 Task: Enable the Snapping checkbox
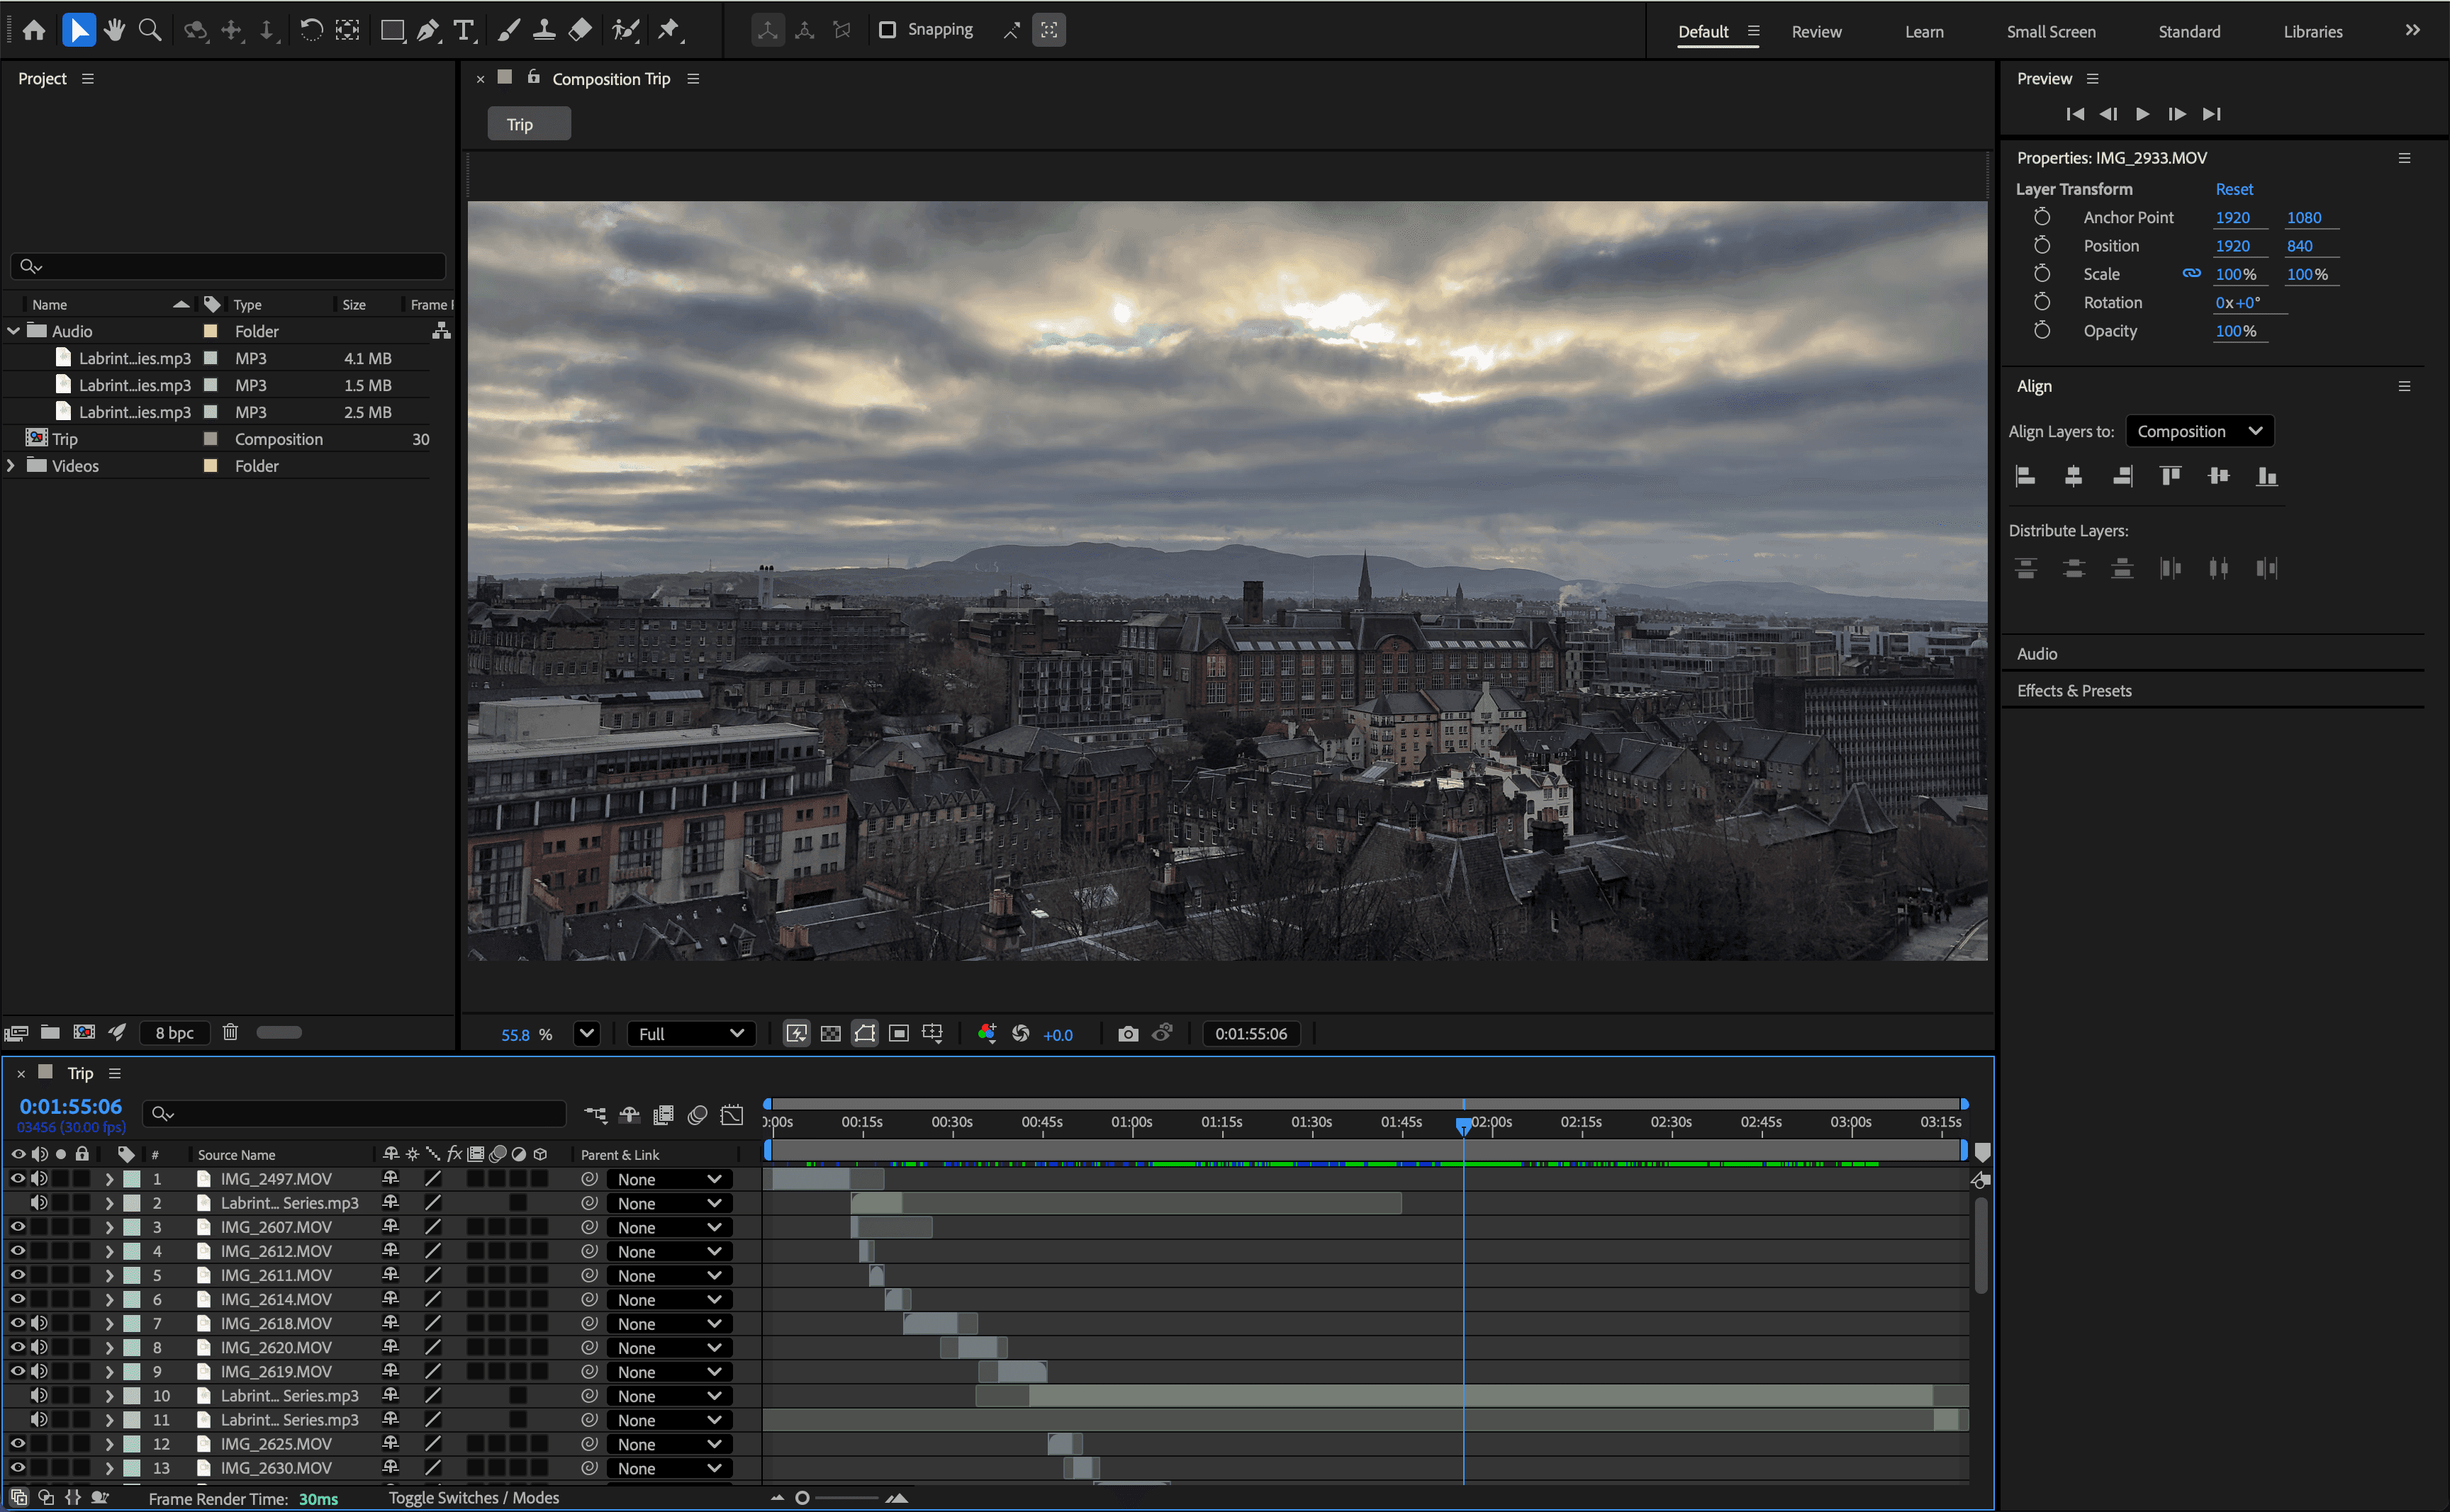888,30
